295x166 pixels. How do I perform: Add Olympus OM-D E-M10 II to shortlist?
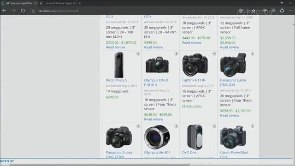(176, 54)
